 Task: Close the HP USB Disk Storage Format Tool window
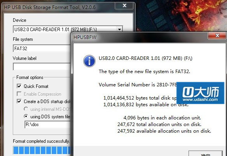[124, 5]
